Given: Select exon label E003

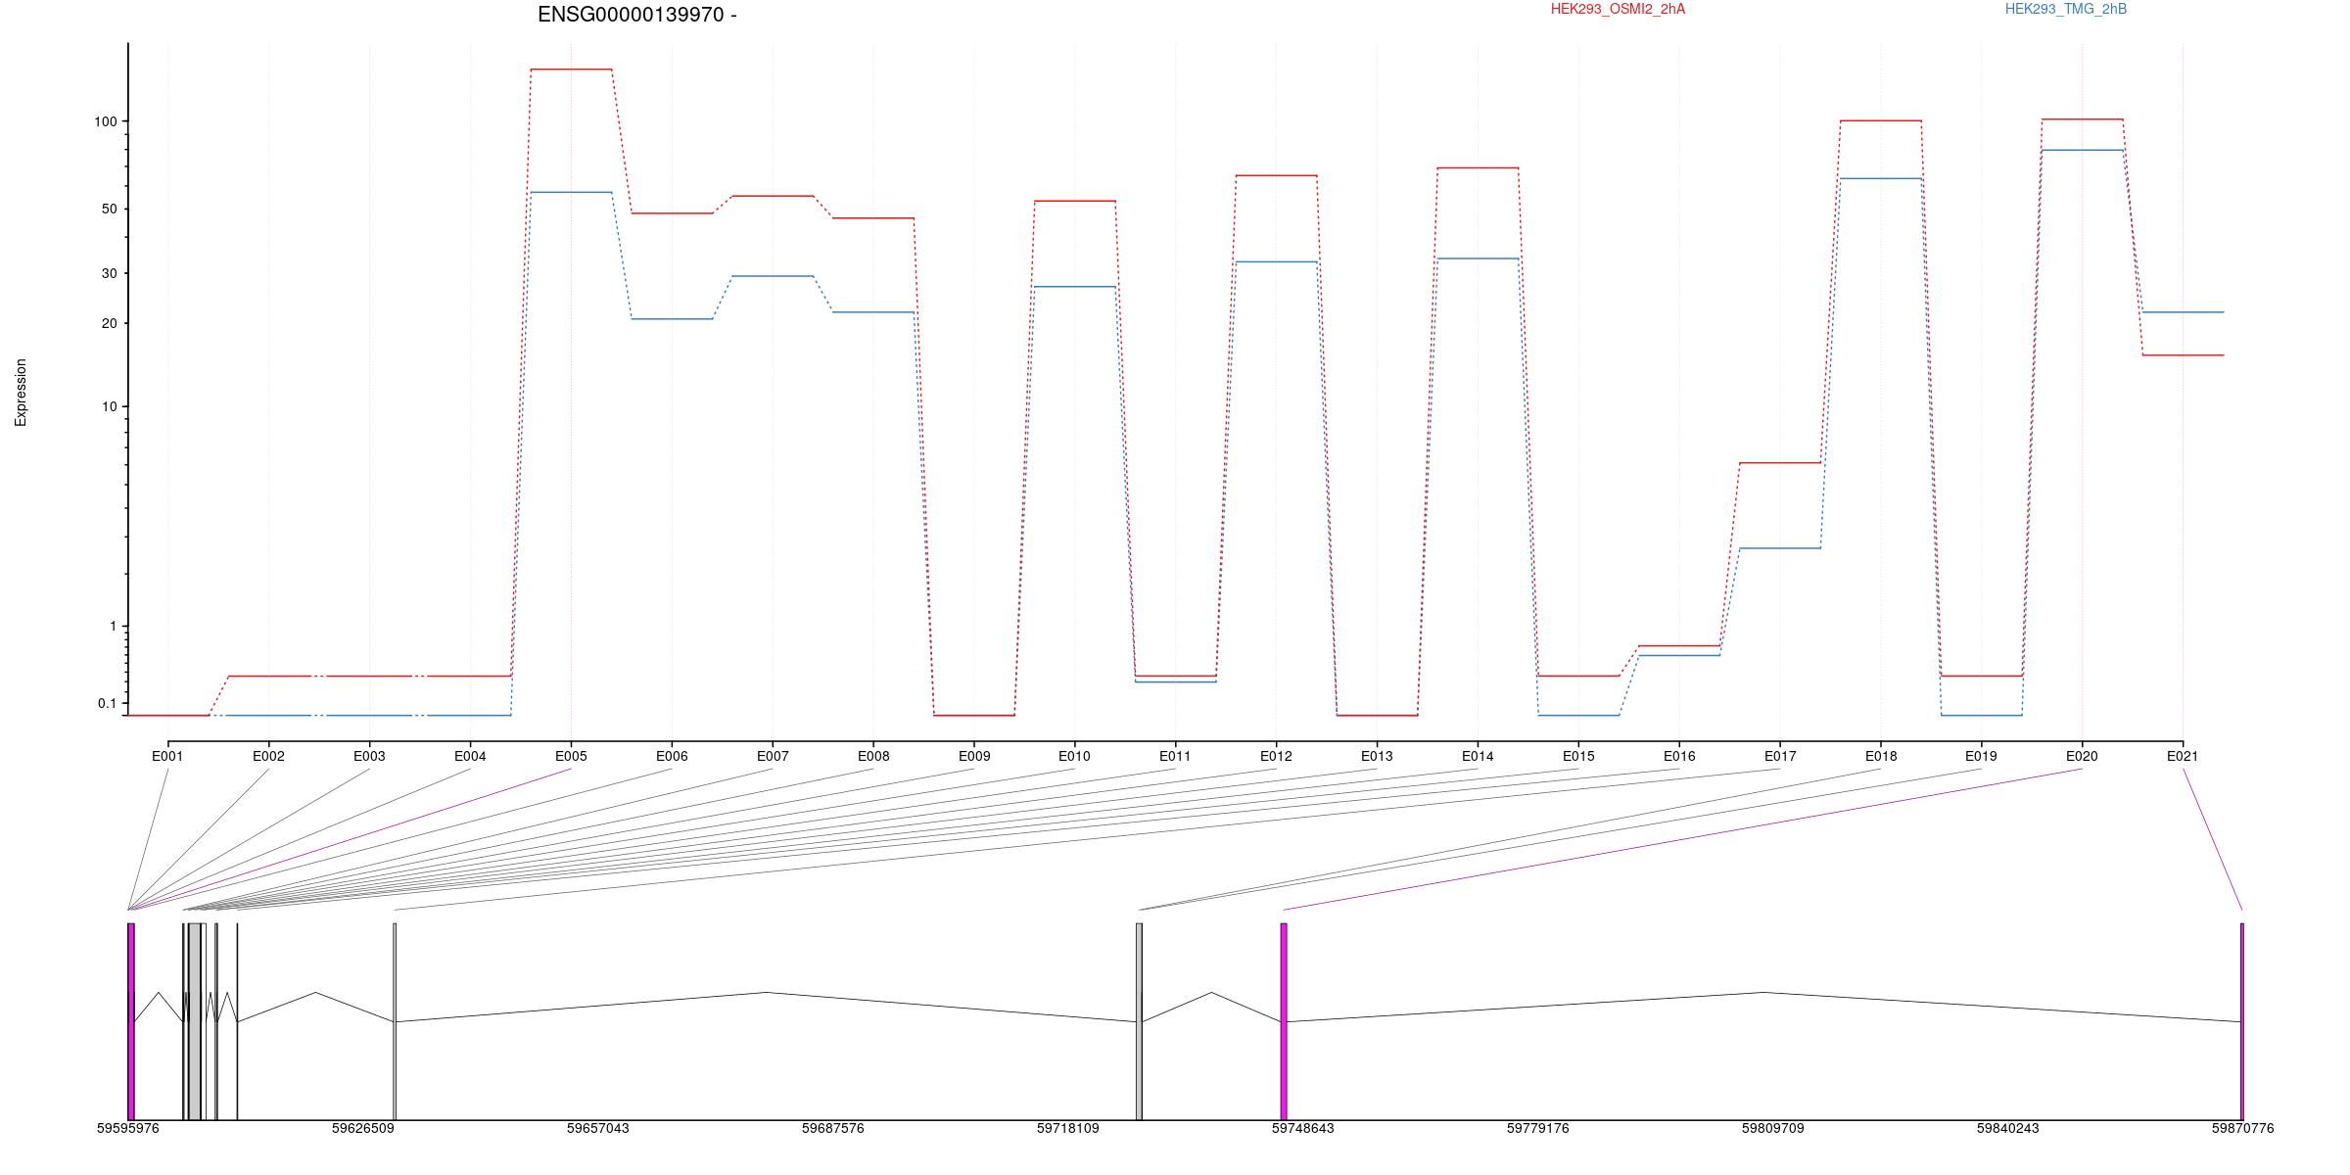Looking at the screenshot, I should coord(369,756).
